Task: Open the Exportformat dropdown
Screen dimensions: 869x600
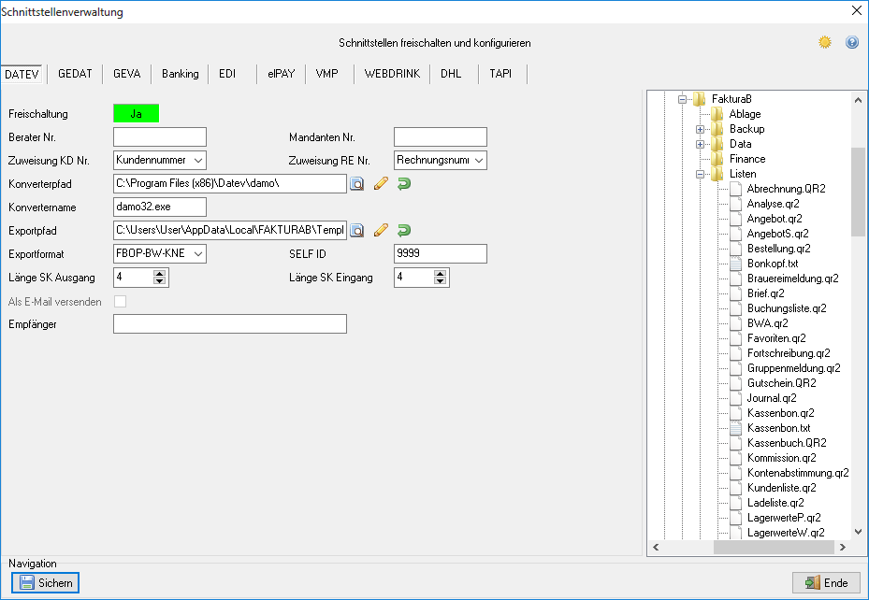Action: click(198, 253)
